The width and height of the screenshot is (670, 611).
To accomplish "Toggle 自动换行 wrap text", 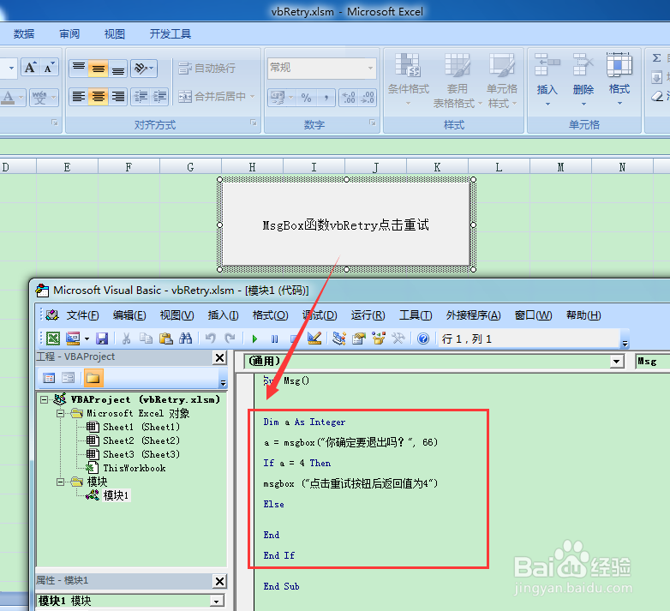I will click(206, 68).
